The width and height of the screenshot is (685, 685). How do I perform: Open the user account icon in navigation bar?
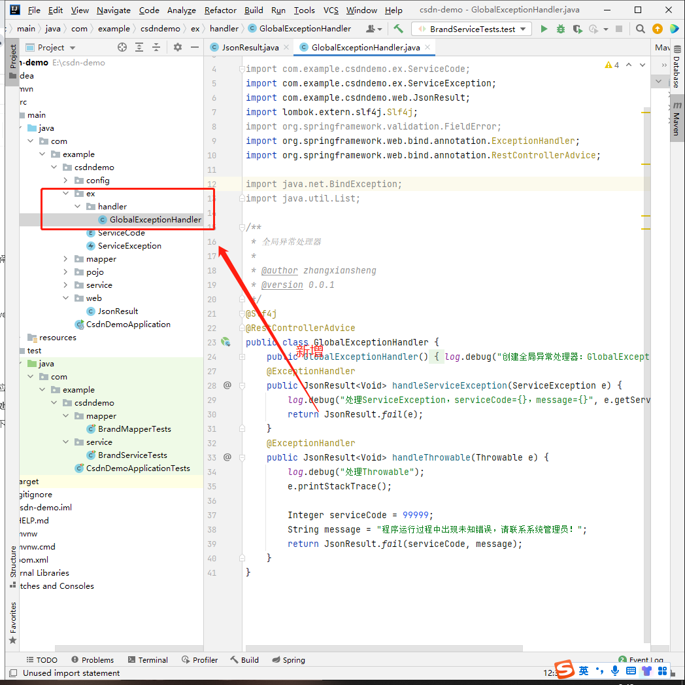tap(373, 29)
